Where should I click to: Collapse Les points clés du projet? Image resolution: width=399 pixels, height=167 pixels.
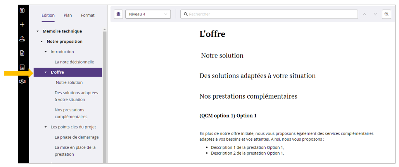(x=45, y=127)
